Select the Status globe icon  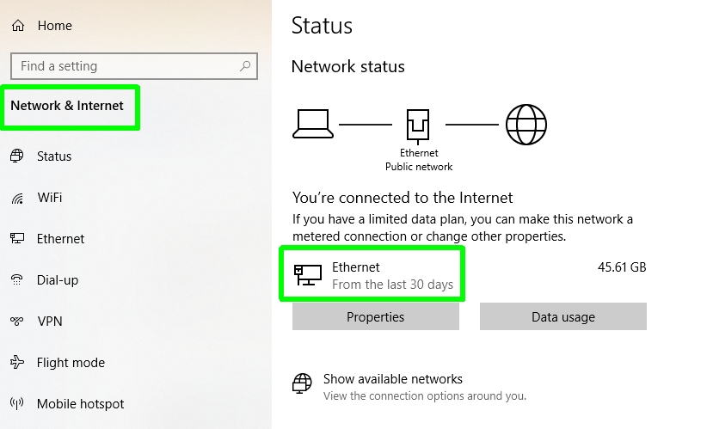16,156
